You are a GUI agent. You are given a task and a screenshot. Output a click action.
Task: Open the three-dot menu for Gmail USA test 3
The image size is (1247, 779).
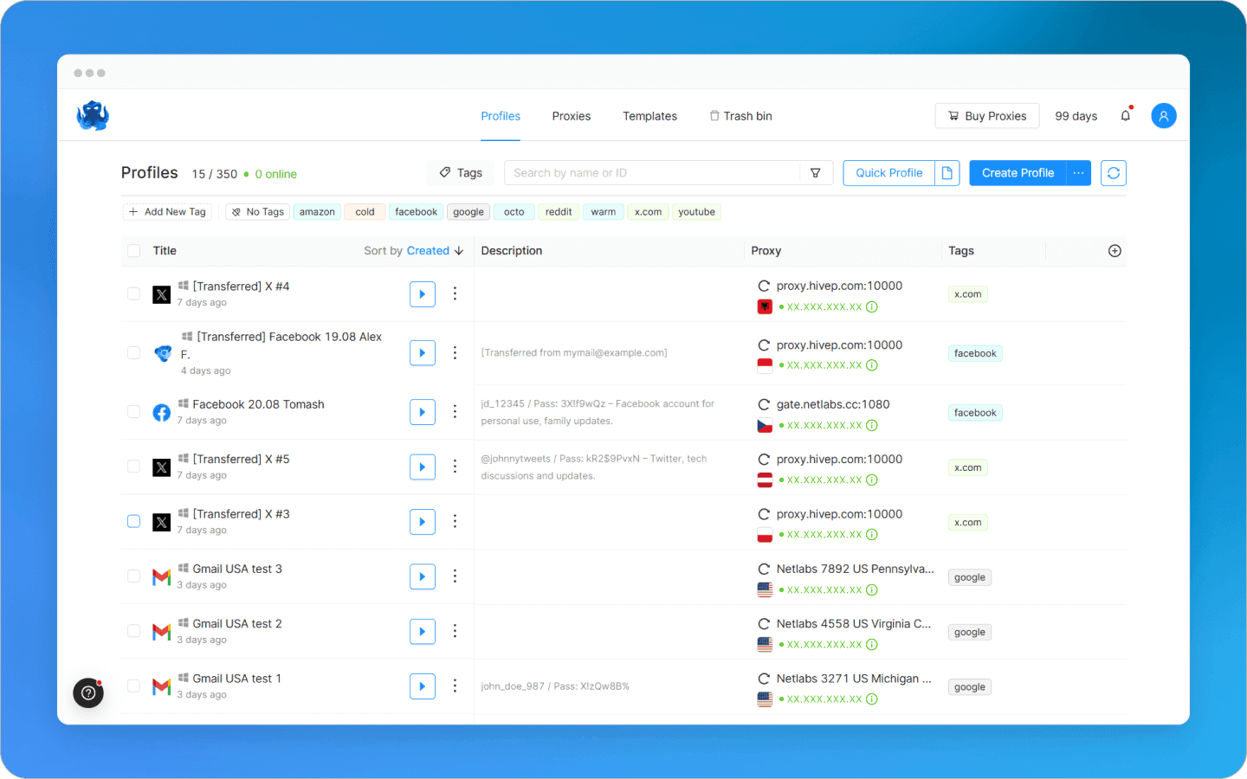point(455,576)
